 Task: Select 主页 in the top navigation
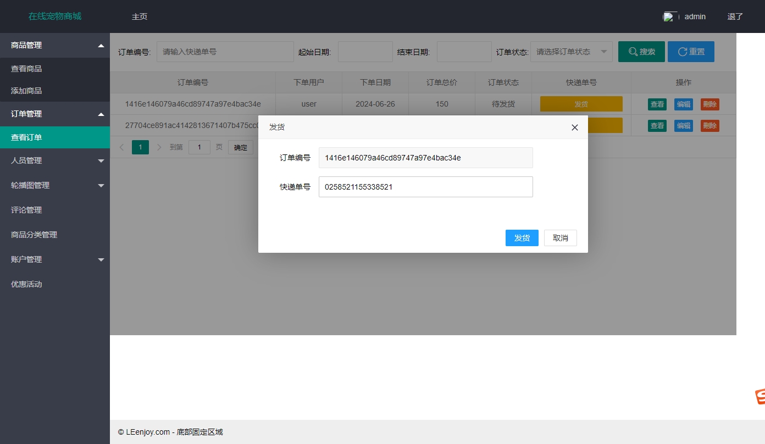[x=140, y=16]
